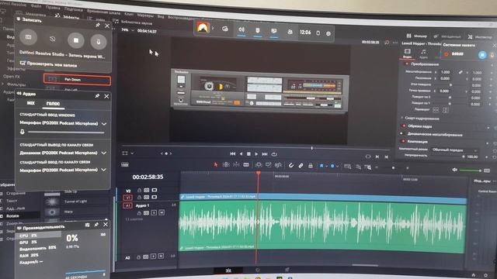Screen dimensions: 497x279
Task: Open the marker color dropdown in timeline toolbar
Action: click(x=338, y=167)
